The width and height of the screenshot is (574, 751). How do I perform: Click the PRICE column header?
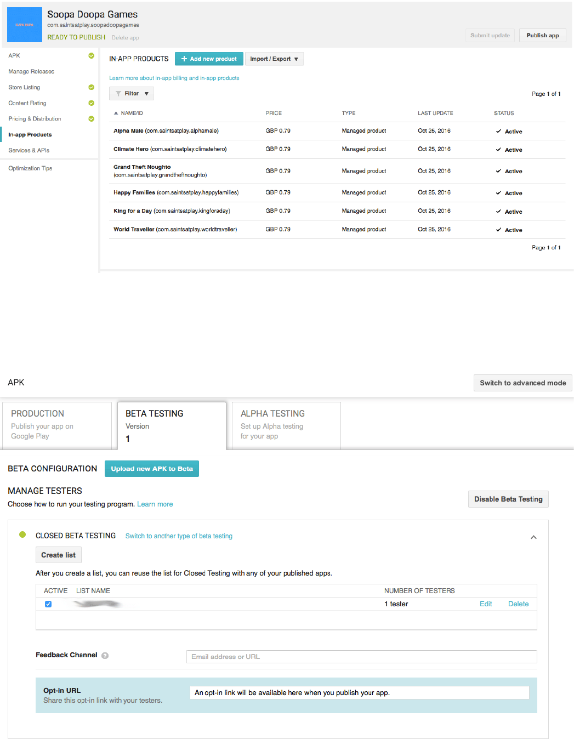(x=274, y=113)
